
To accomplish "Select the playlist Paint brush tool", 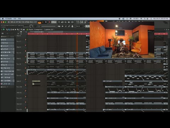I will click(x=9, y=30).
